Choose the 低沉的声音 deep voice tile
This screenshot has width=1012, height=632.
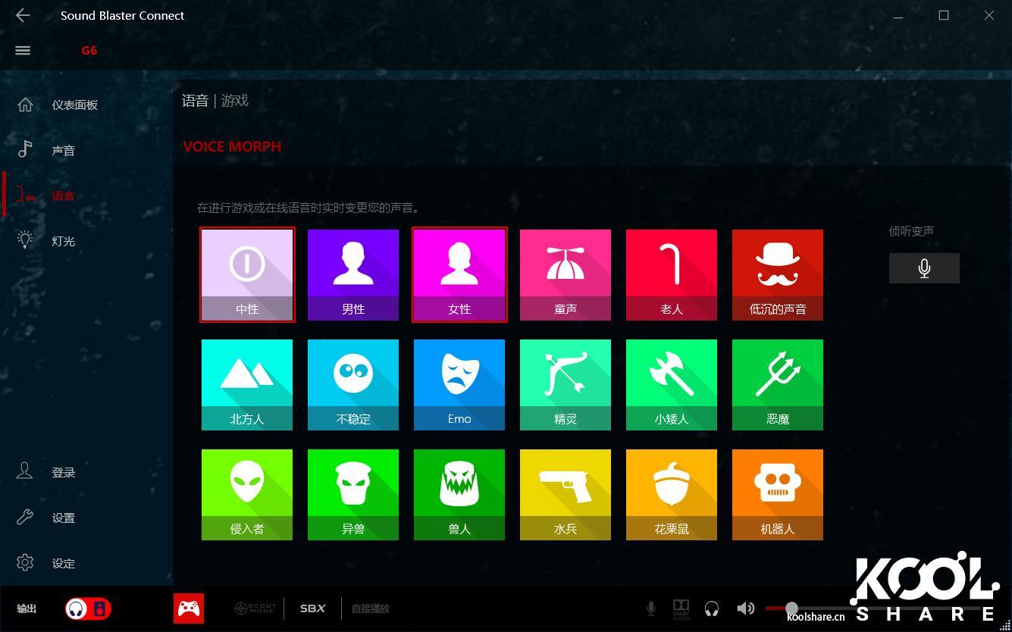[778, 275]
